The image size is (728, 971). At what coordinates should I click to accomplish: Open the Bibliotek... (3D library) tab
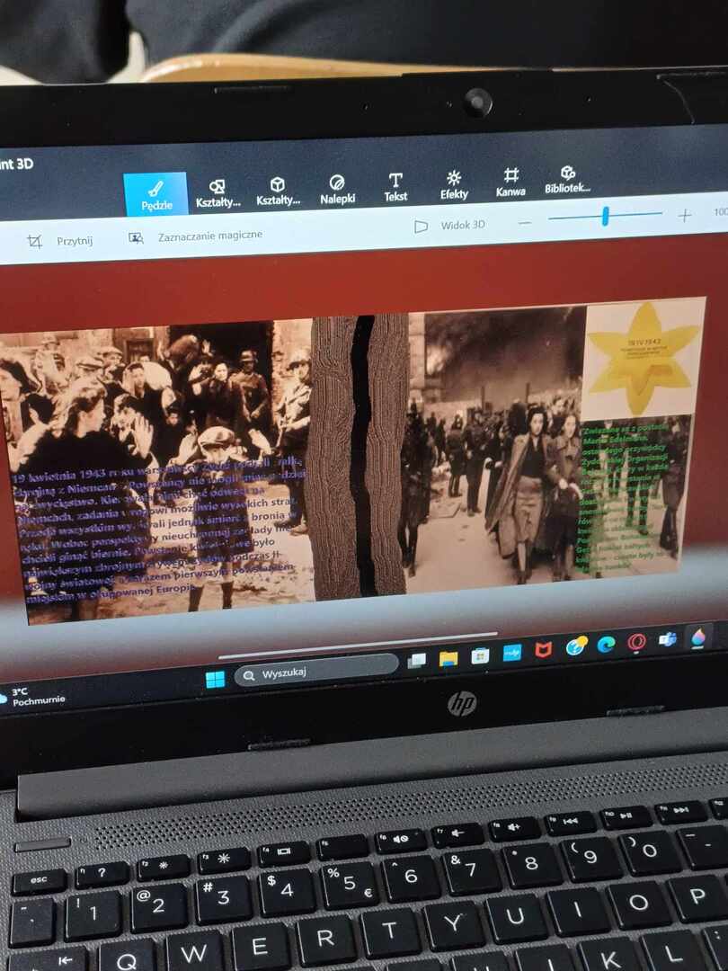click(567, 180)
